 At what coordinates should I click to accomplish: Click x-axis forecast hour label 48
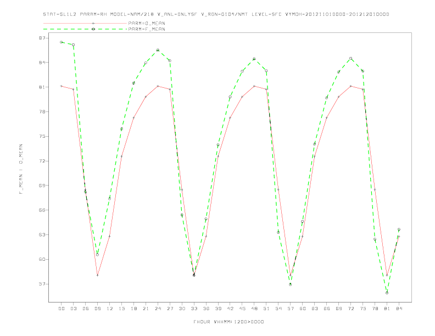pos(254,309)
